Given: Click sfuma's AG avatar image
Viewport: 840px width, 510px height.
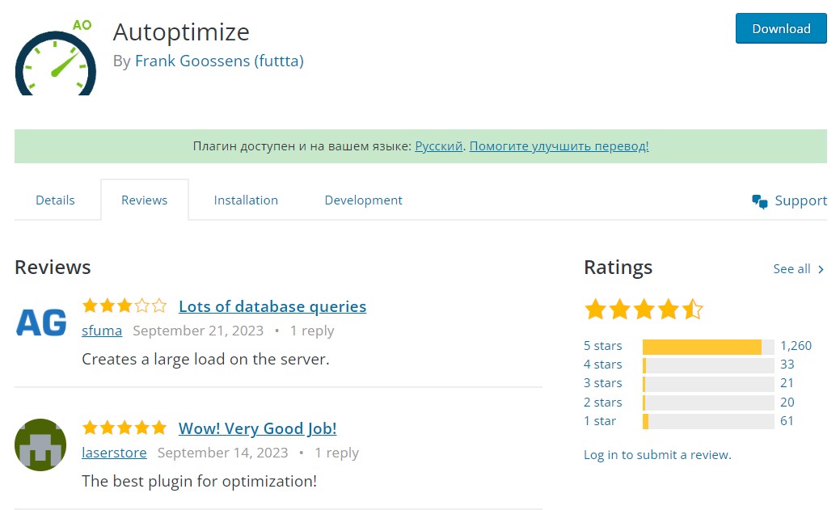Looking at the screenshot, I should (41, 322).
